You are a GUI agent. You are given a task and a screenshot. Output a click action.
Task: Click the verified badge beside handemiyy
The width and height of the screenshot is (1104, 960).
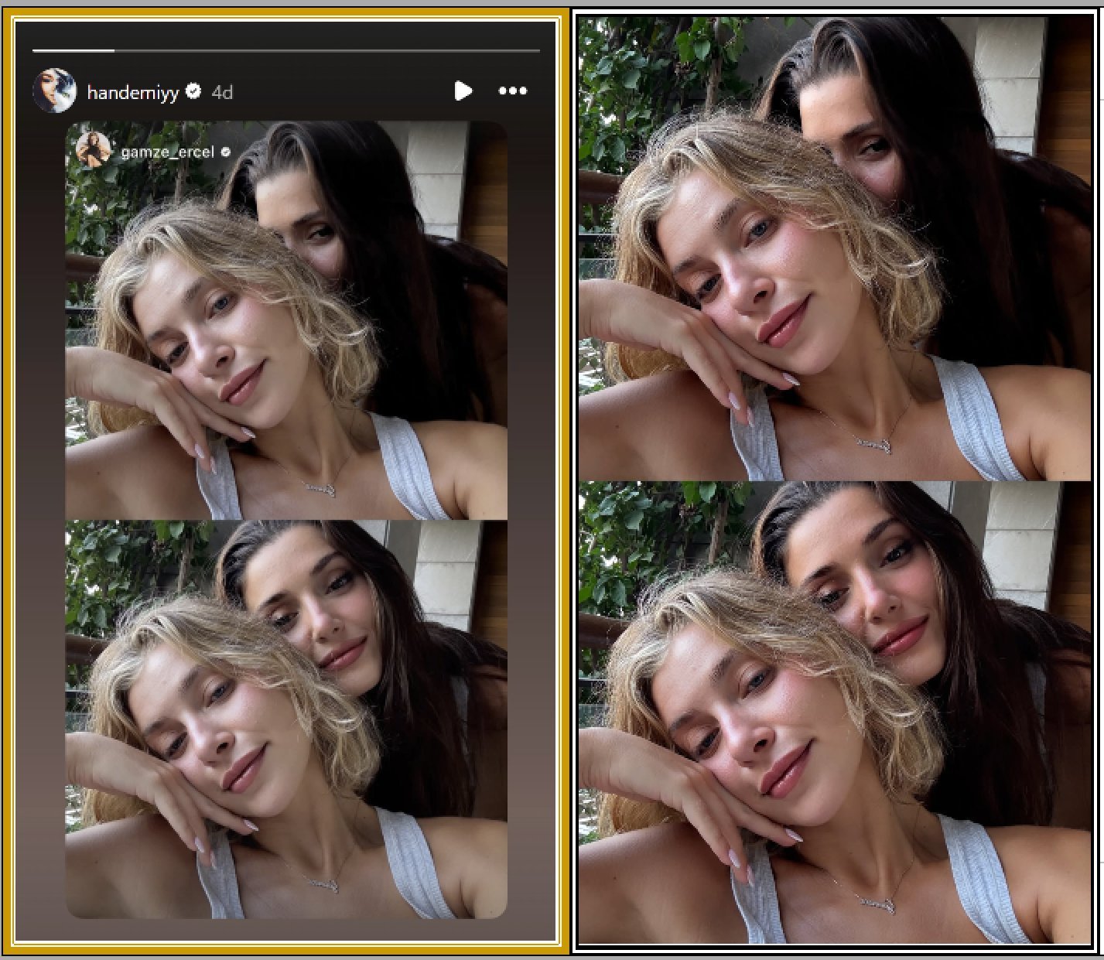click(x=194, y=91)
